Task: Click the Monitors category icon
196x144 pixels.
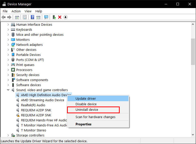Action: [x=13, y=40]
